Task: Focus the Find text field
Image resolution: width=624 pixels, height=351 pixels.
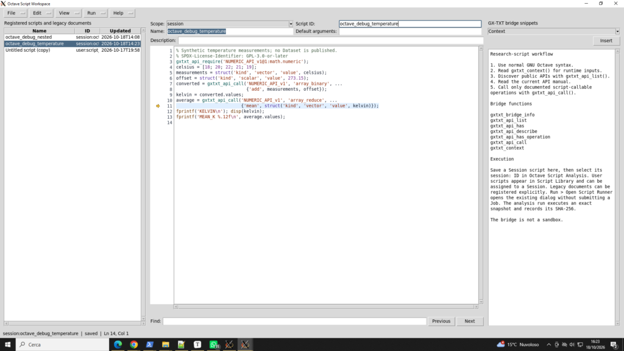Action: [294, 321]
